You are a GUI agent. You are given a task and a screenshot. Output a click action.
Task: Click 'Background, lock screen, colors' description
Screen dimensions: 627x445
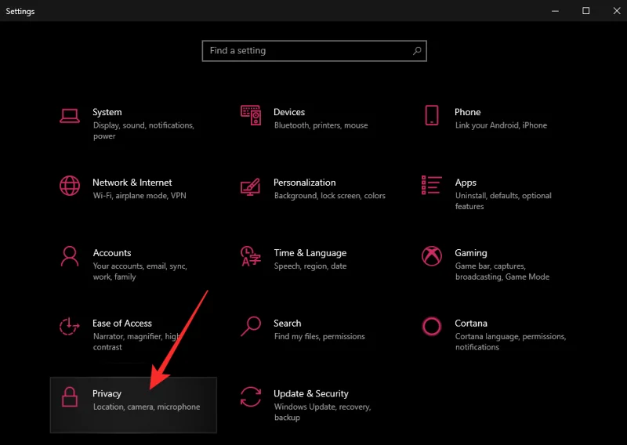click(330, 196)
